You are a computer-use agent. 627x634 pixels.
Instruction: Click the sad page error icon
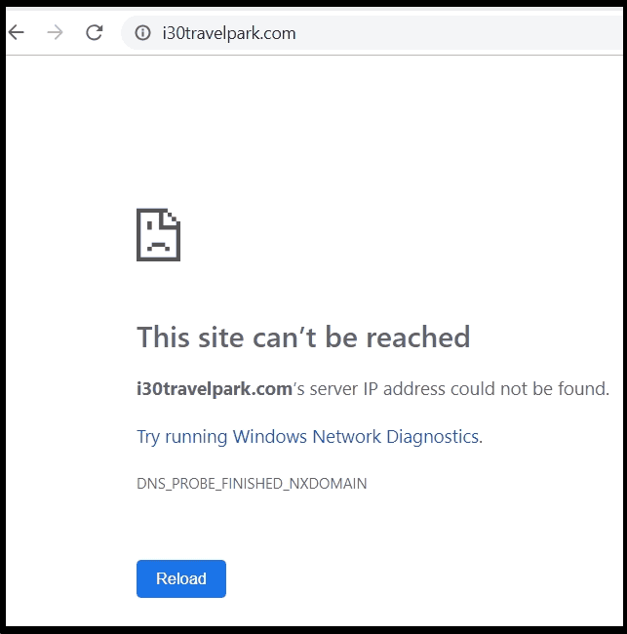pyautogui.click(x=159, y=235)
